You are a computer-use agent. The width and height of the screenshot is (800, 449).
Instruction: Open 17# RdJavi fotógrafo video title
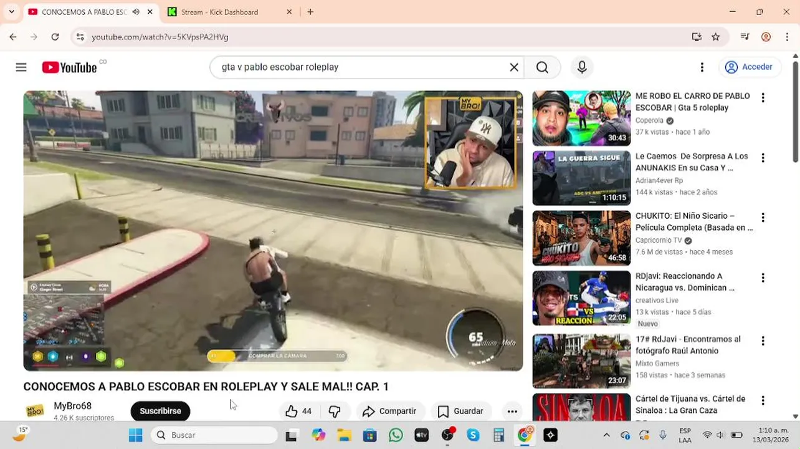pyautogui.click(x=688, y=345)
